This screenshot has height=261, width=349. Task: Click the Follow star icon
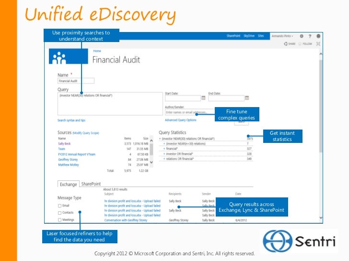[x=300, y=43]
